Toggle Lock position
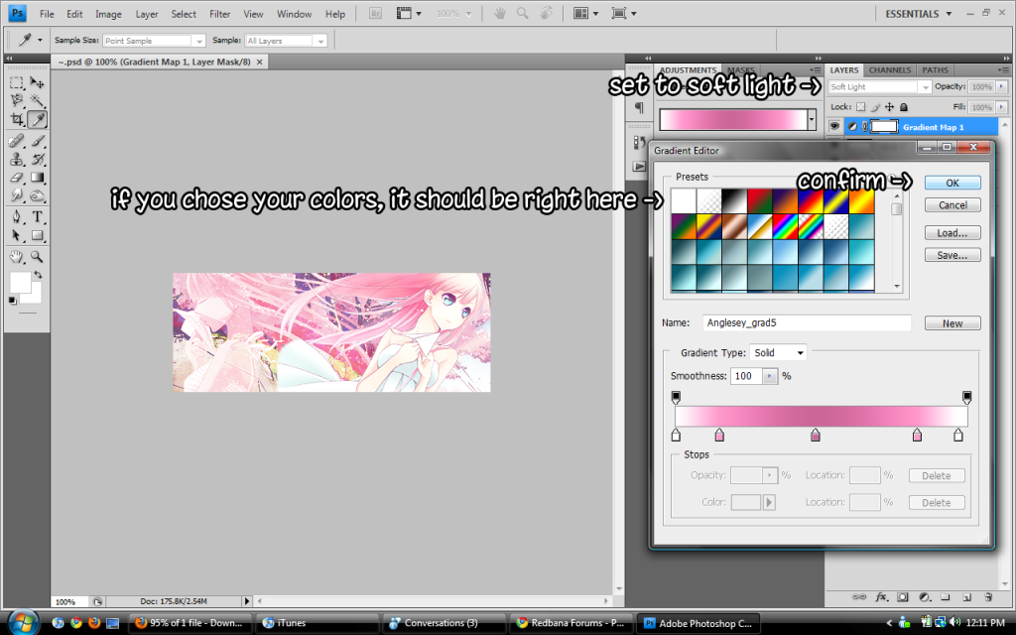Viewport: 1016px width, 635px height. click(890, 107)
